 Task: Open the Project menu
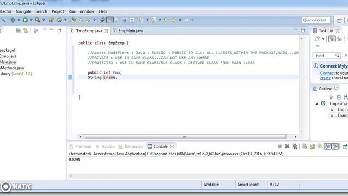58,11
